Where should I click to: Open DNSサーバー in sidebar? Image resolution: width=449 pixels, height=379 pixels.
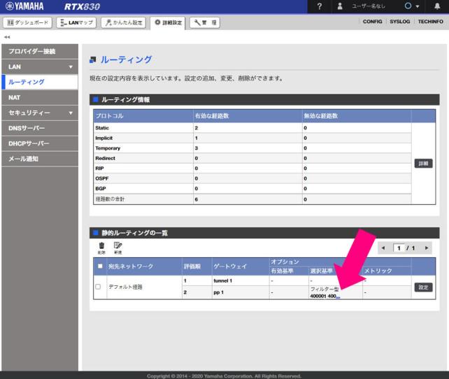(40, 128)
